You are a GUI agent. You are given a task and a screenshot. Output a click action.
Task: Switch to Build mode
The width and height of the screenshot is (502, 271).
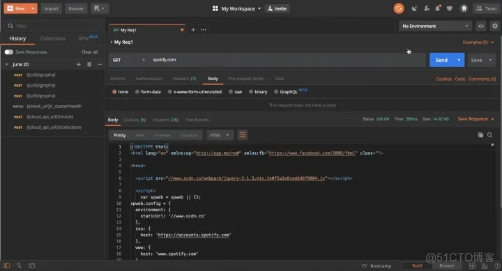(417, 266)
